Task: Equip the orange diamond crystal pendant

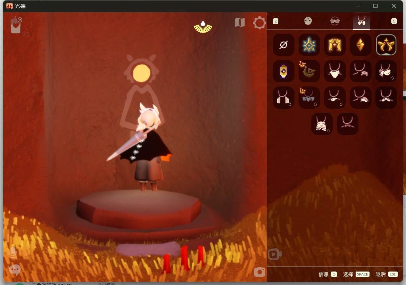Action: 360,45
